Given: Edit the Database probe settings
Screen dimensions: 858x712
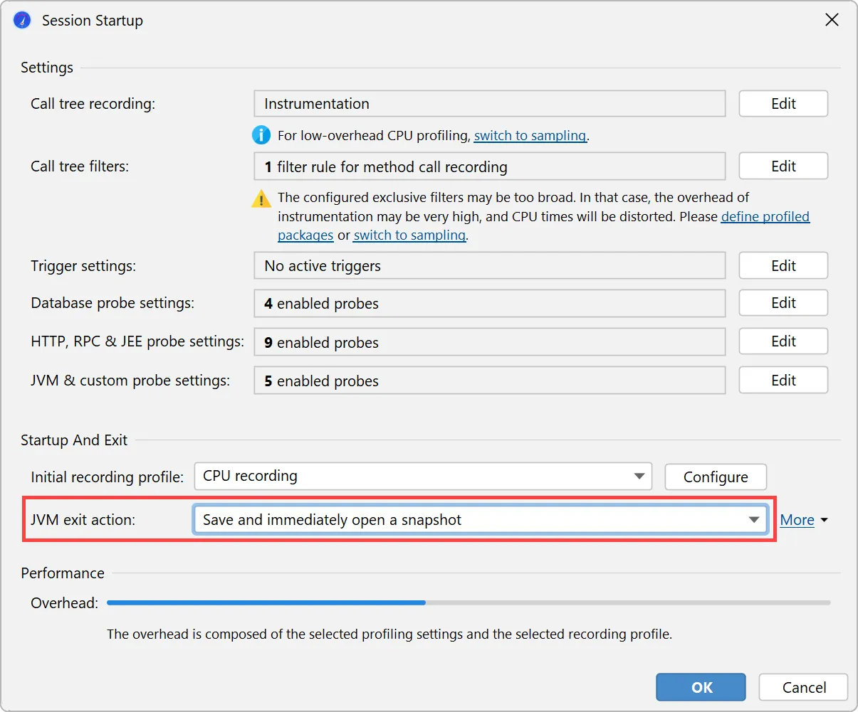Looking at the screenshot, I should click(x=783, y=303).
